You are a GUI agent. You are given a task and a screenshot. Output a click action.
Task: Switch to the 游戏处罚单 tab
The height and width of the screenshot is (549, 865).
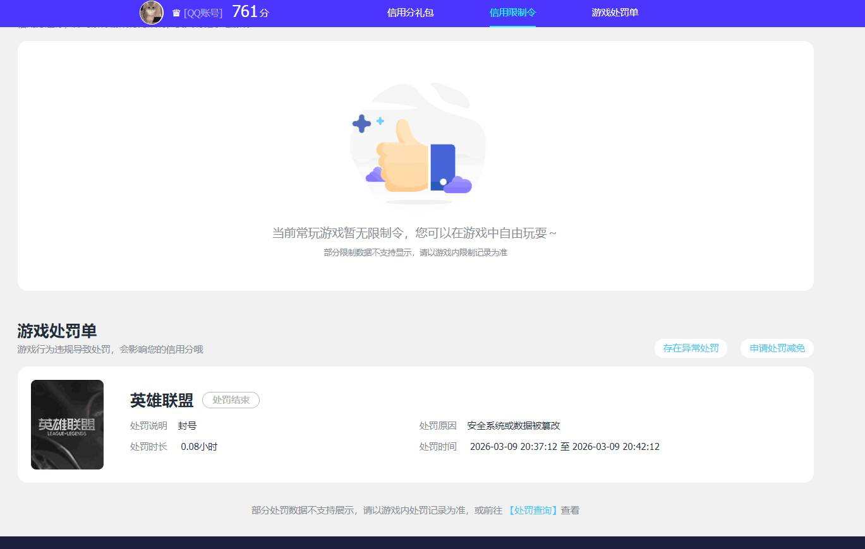pyautogui.click(x=615, y=13)
